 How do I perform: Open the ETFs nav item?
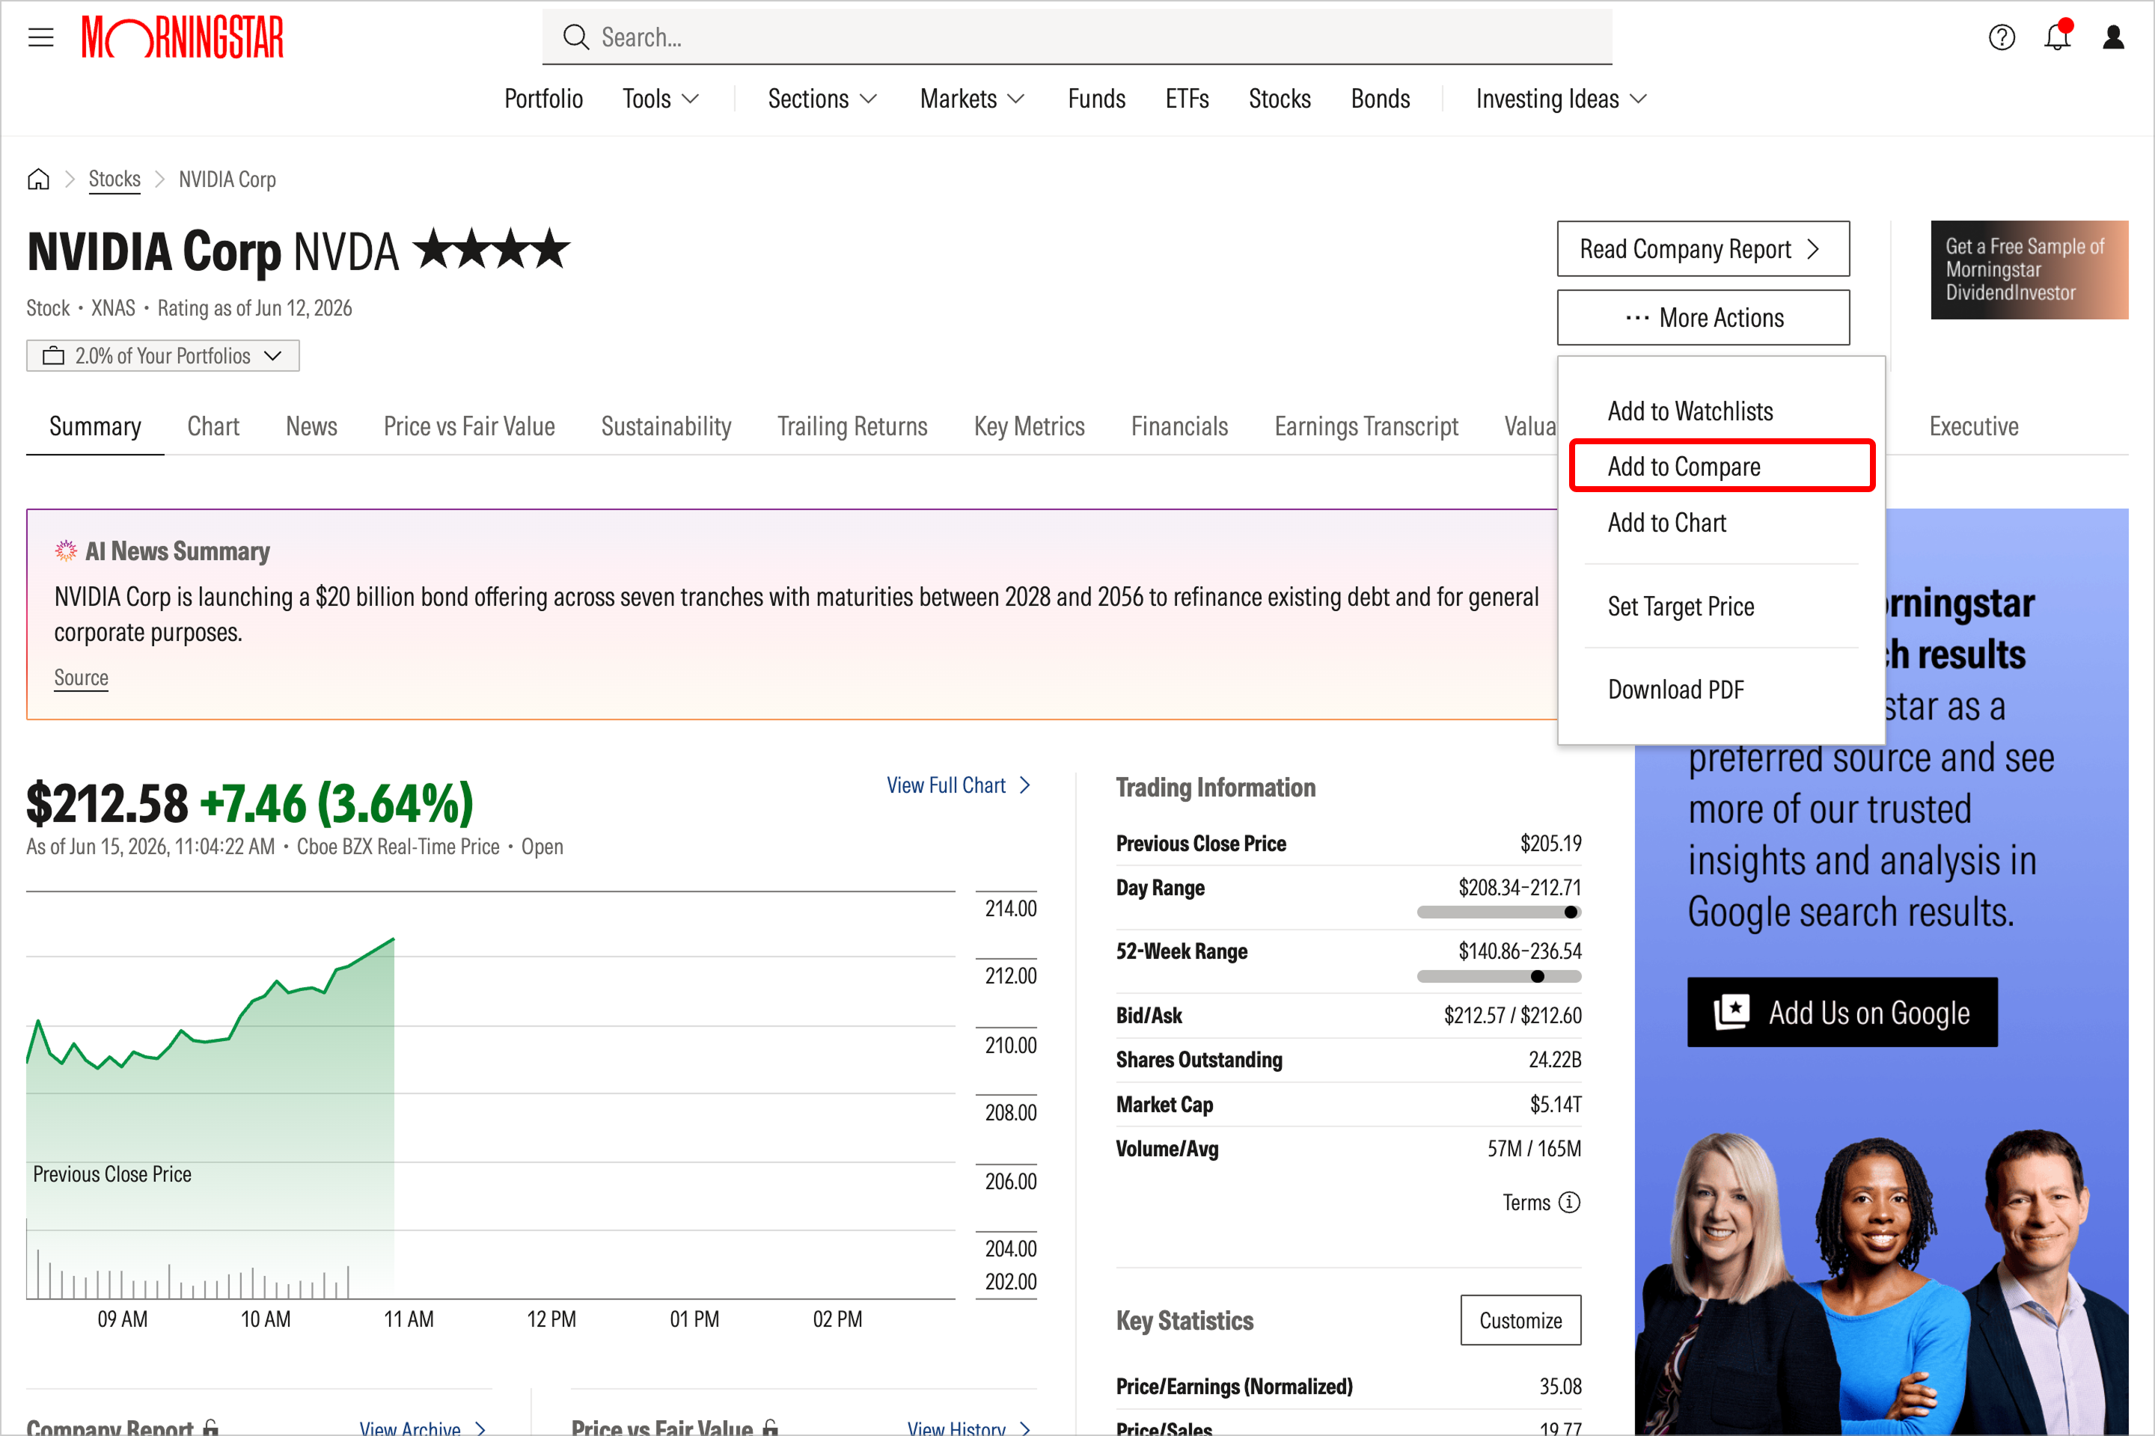pyautogui.click(x=1187, y=99)
